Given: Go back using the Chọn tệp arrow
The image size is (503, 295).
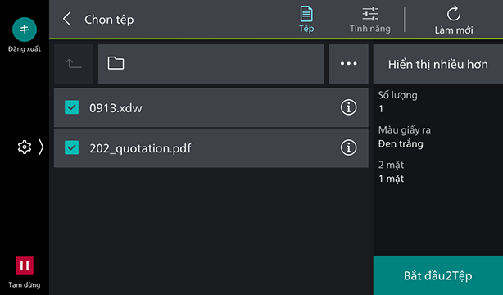Looking at the screenshot, I should pos(66,20).
